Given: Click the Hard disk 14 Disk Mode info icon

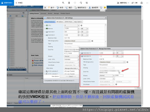Looking at the screenshot, I should click(116, 84).
